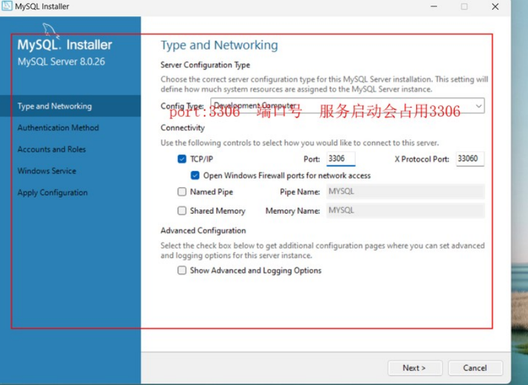The width and height of the screenshot is (528, 385).
Task: Click the MySQL dolphin logo
Action: (x=51, y=30)
